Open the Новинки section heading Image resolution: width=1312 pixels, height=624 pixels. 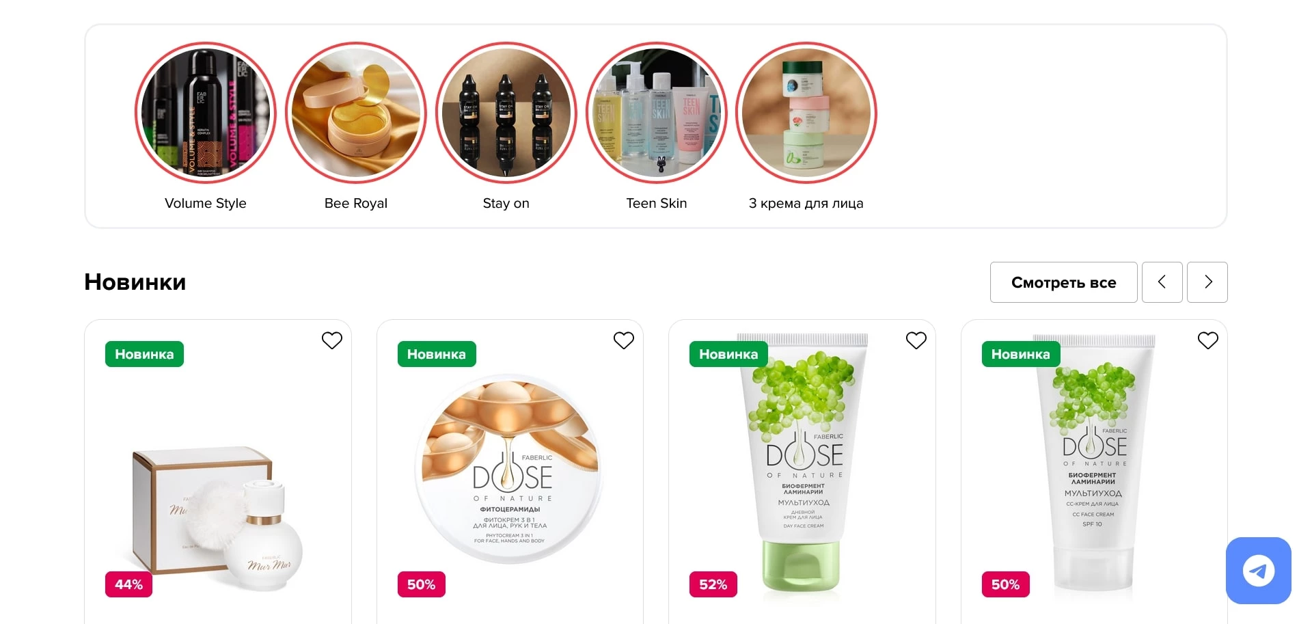click(x=135, y=282)
